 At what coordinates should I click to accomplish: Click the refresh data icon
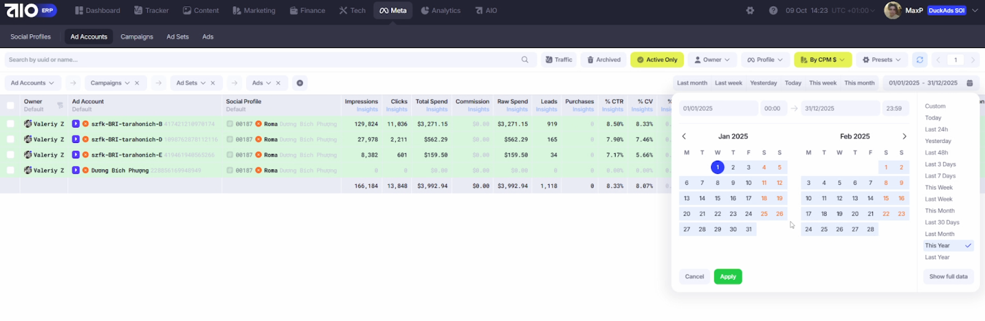click(x=920, y=60)
